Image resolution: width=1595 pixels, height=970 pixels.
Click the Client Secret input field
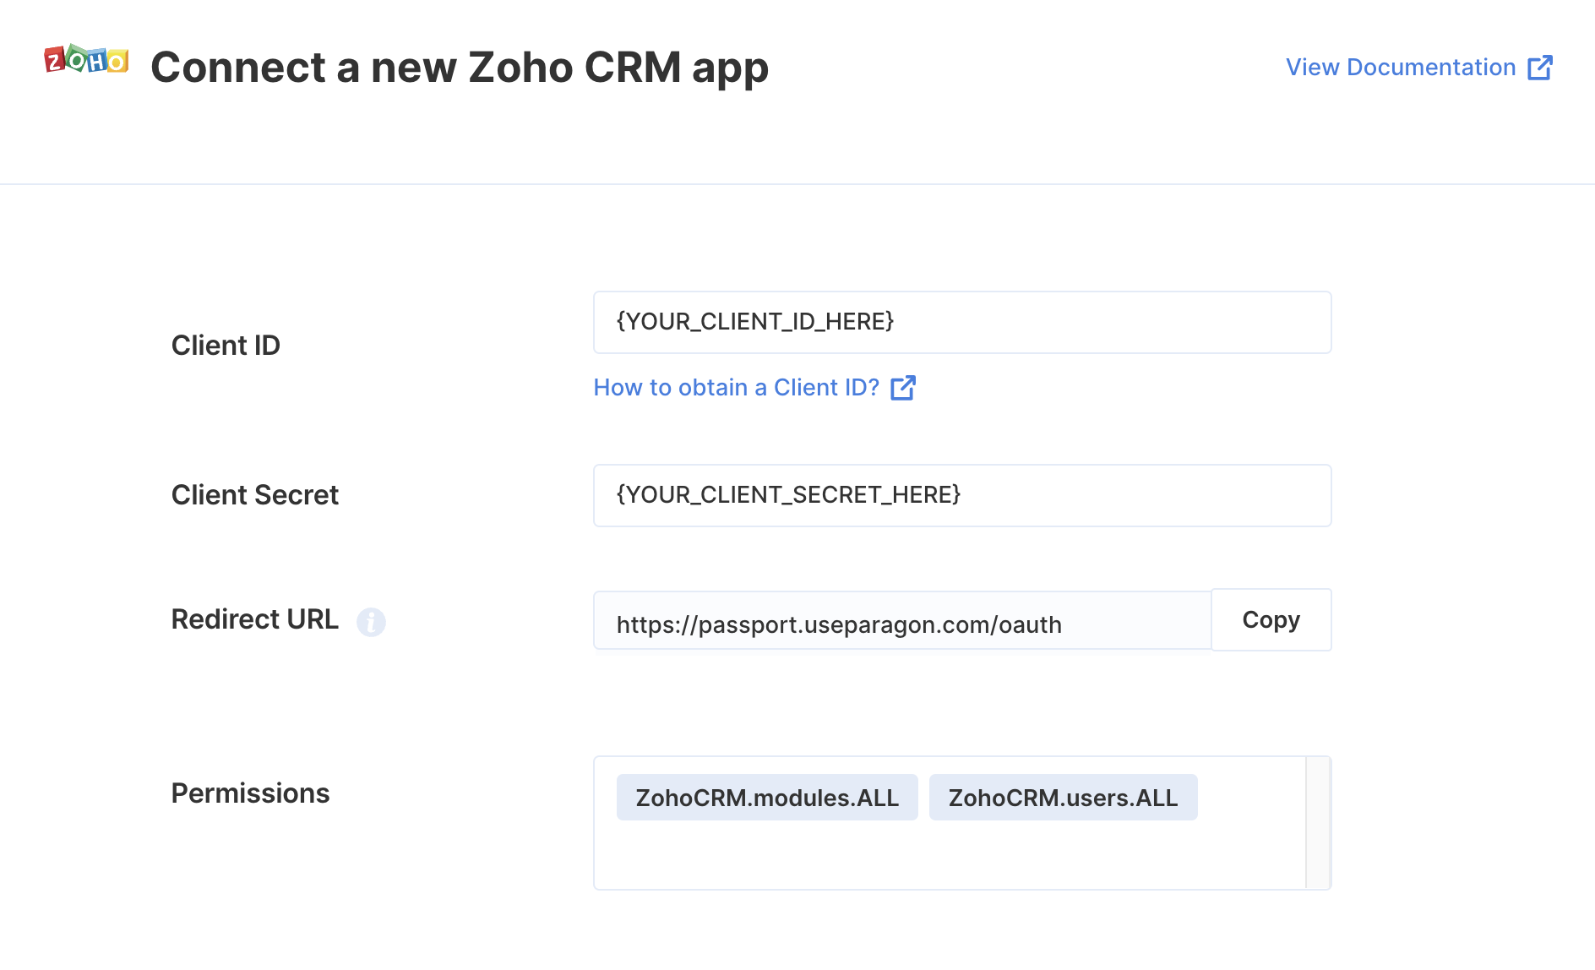(962, 496)
